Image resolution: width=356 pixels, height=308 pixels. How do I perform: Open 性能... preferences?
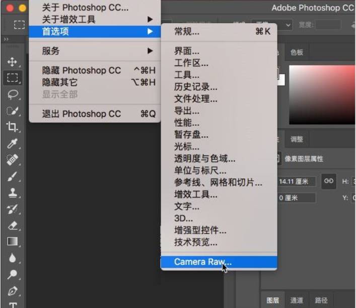coord(219,123)
